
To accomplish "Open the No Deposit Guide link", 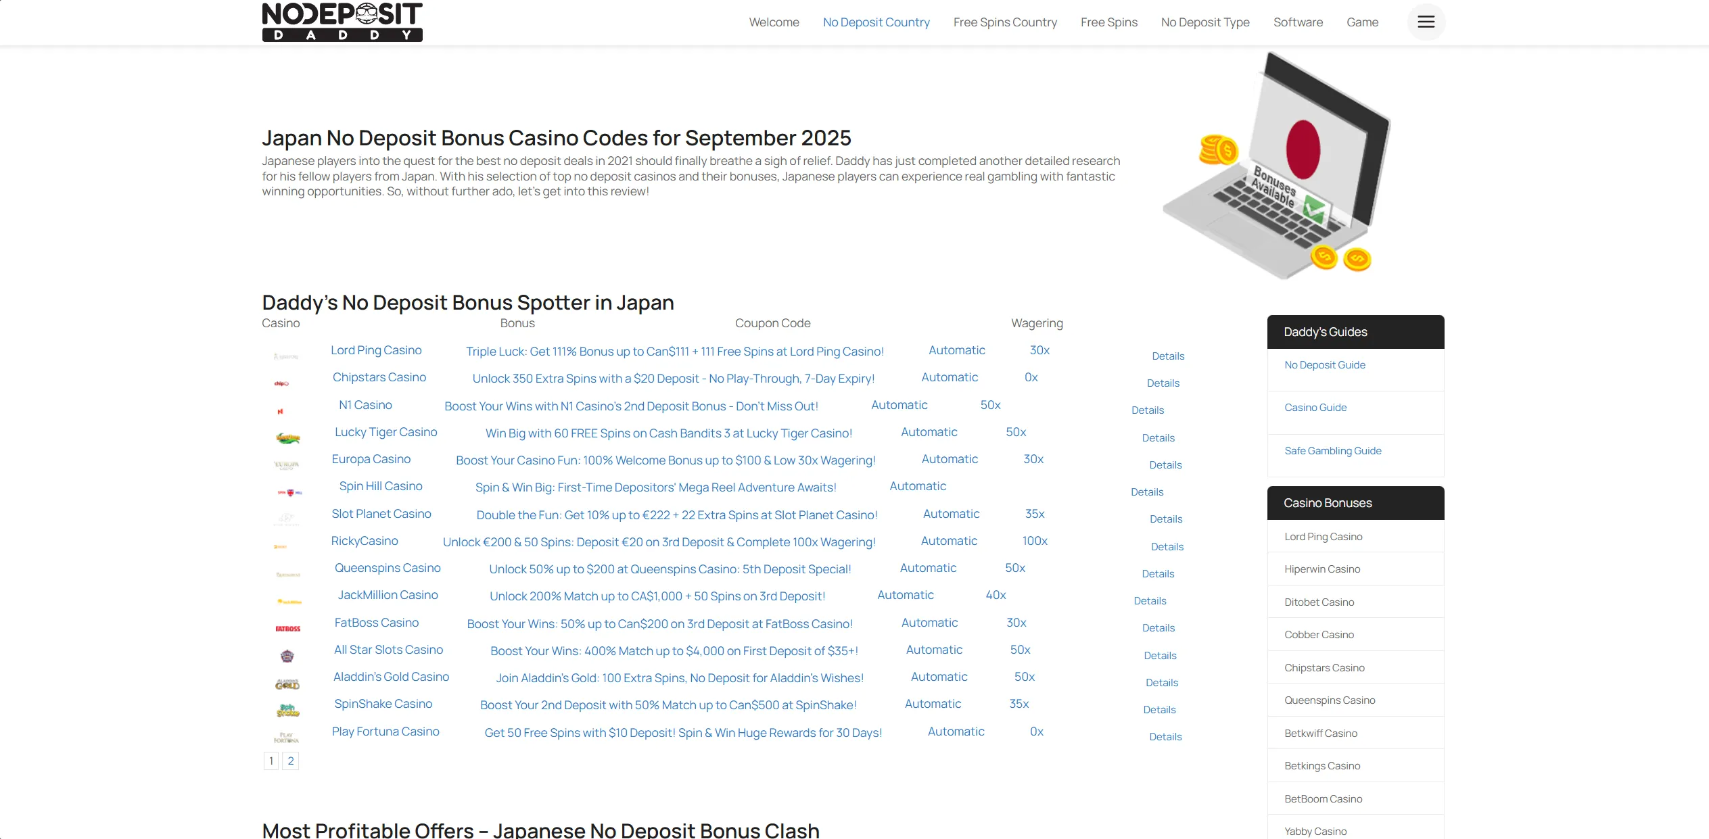I will [x=1325, y=365].
